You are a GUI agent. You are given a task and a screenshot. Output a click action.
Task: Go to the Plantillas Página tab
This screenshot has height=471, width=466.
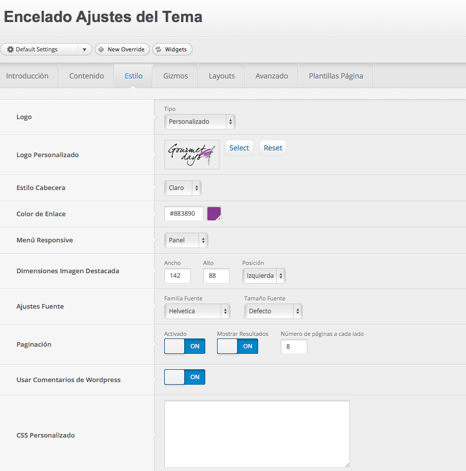(336, 76)
